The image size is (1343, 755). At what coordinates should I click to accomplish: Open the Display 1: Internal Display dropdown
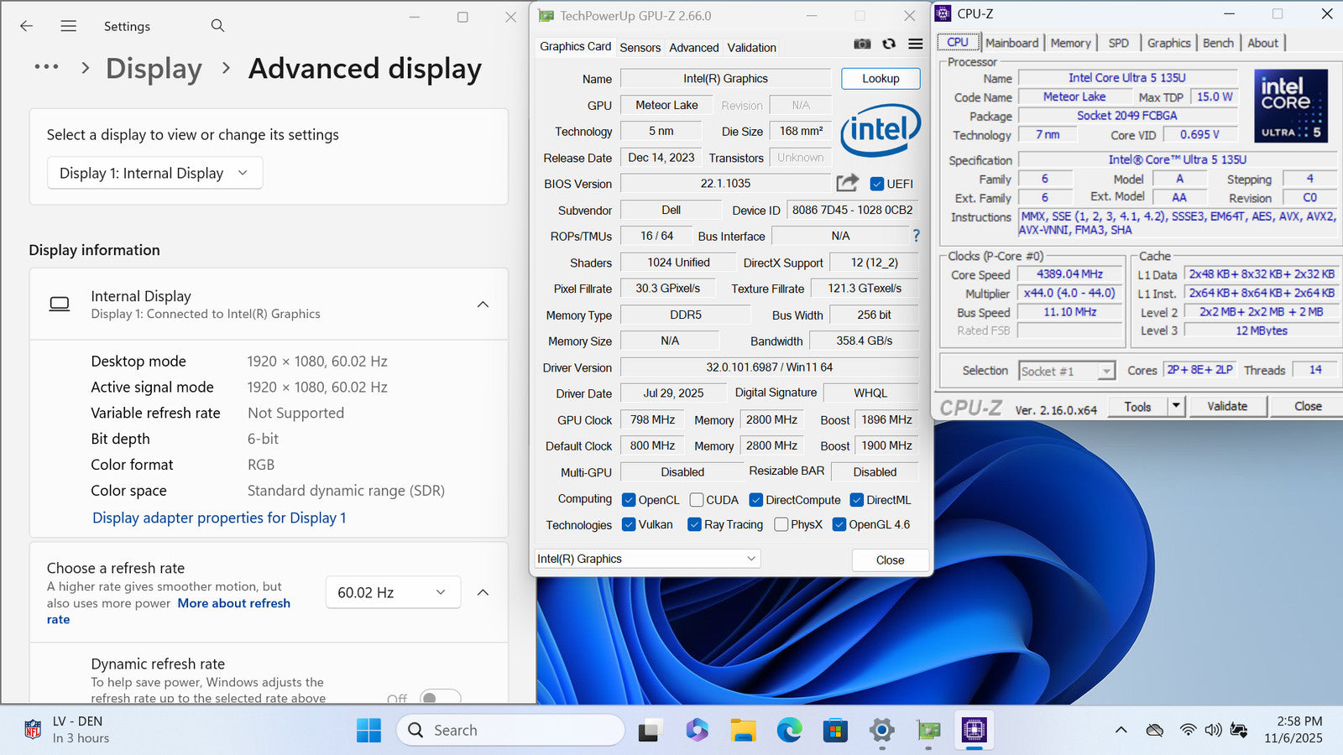click(154, 173)
